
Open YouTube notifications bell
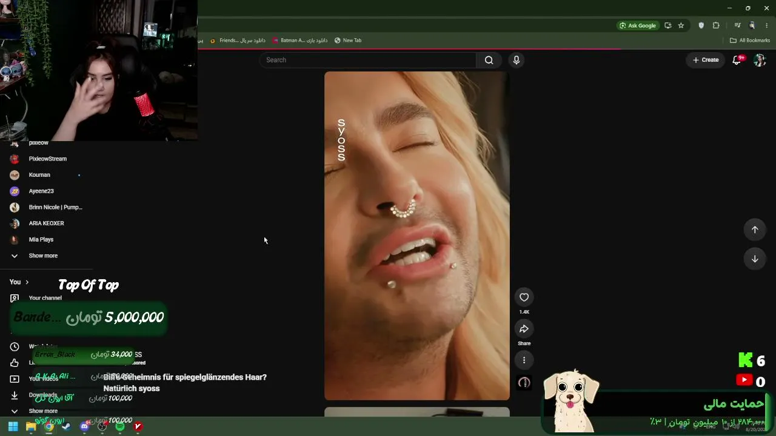pos(737,60)
